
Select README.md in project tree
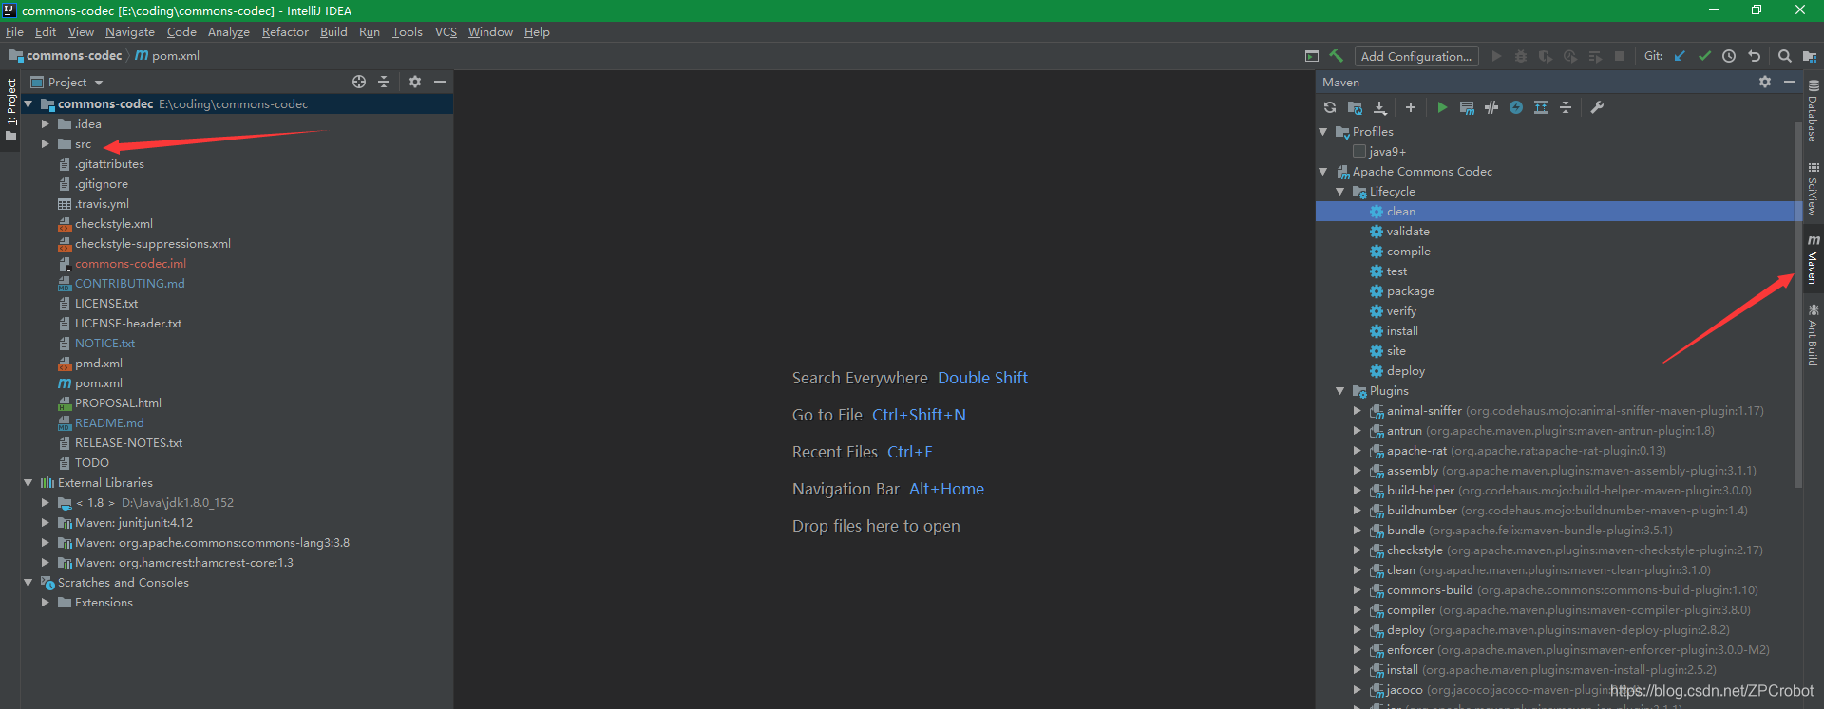tap(109, 423)
